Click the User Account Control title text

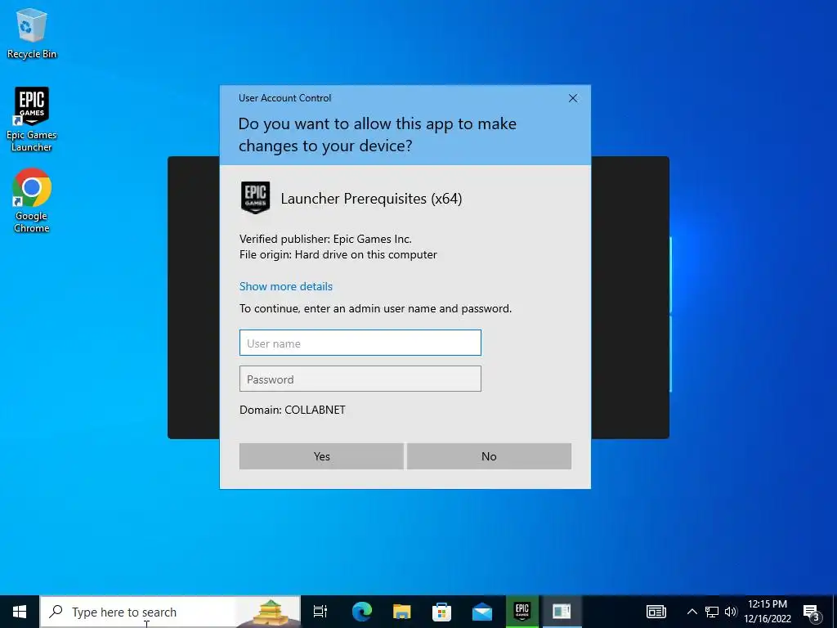pos(284,98)
